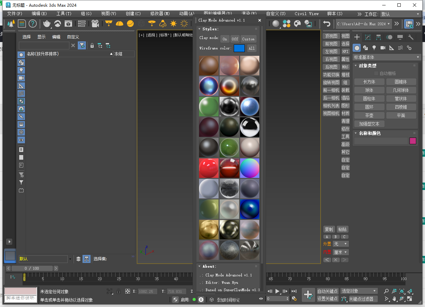The image size is (425, 307).
Task: Click the blue wireframe color swatch
Action: 239,48
